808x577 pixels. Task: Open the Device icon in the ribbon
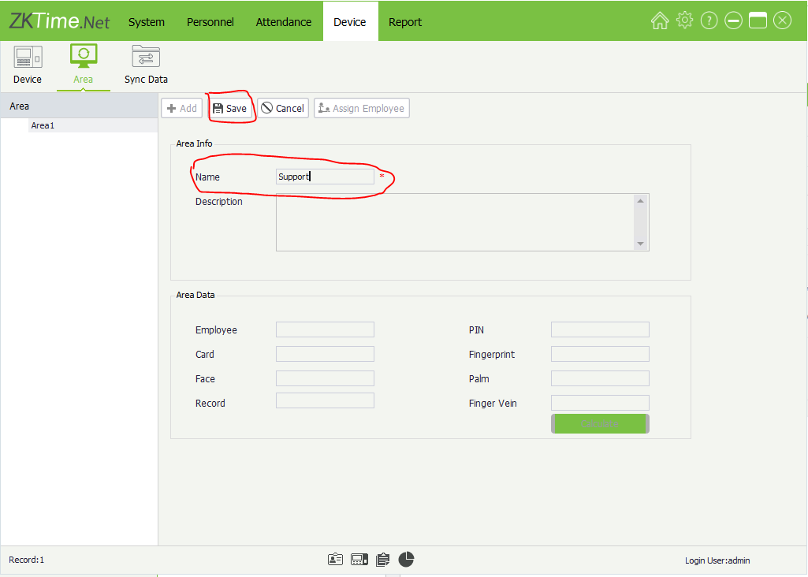(x=28, y=64)
